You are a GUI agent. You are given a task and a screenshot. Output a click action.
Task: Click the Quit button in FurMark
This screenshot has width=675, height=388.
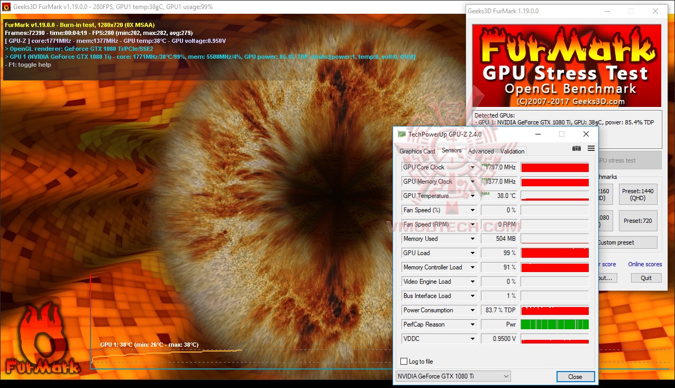tap(646, 278)
